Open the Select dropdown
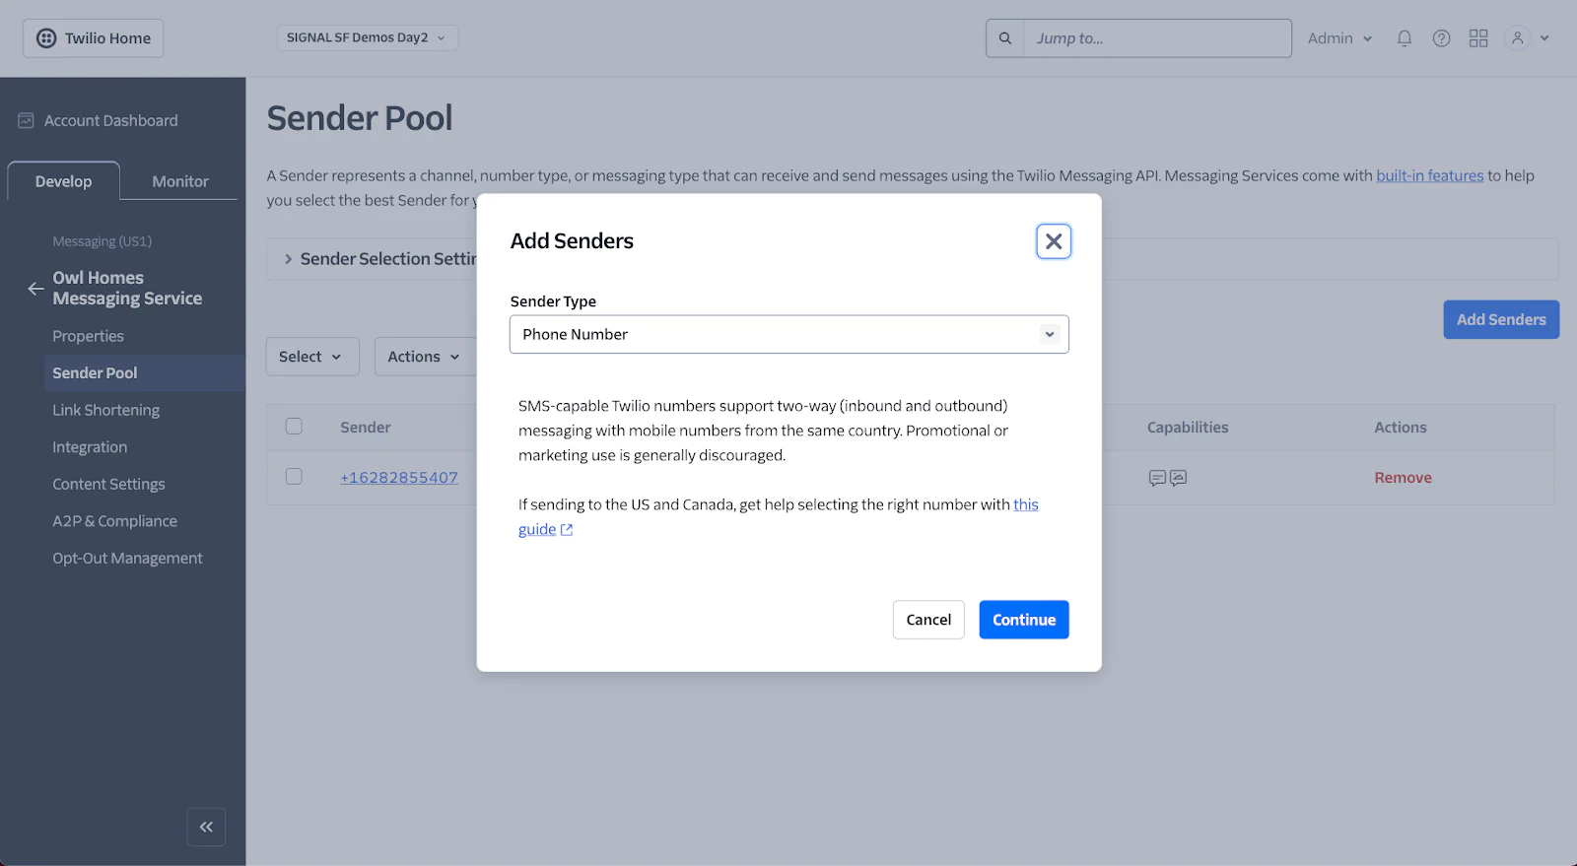Screen dimensions: 1577x866 pos(311,357)
